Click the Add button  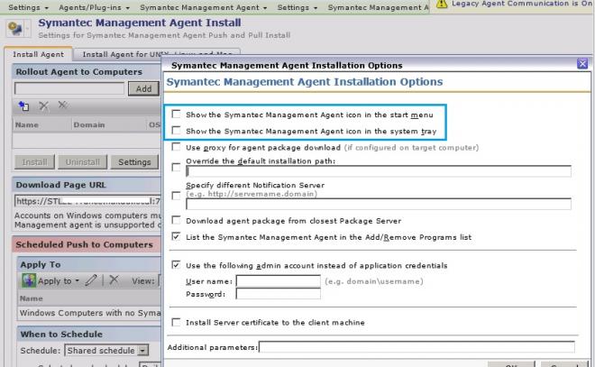(143, 88)
